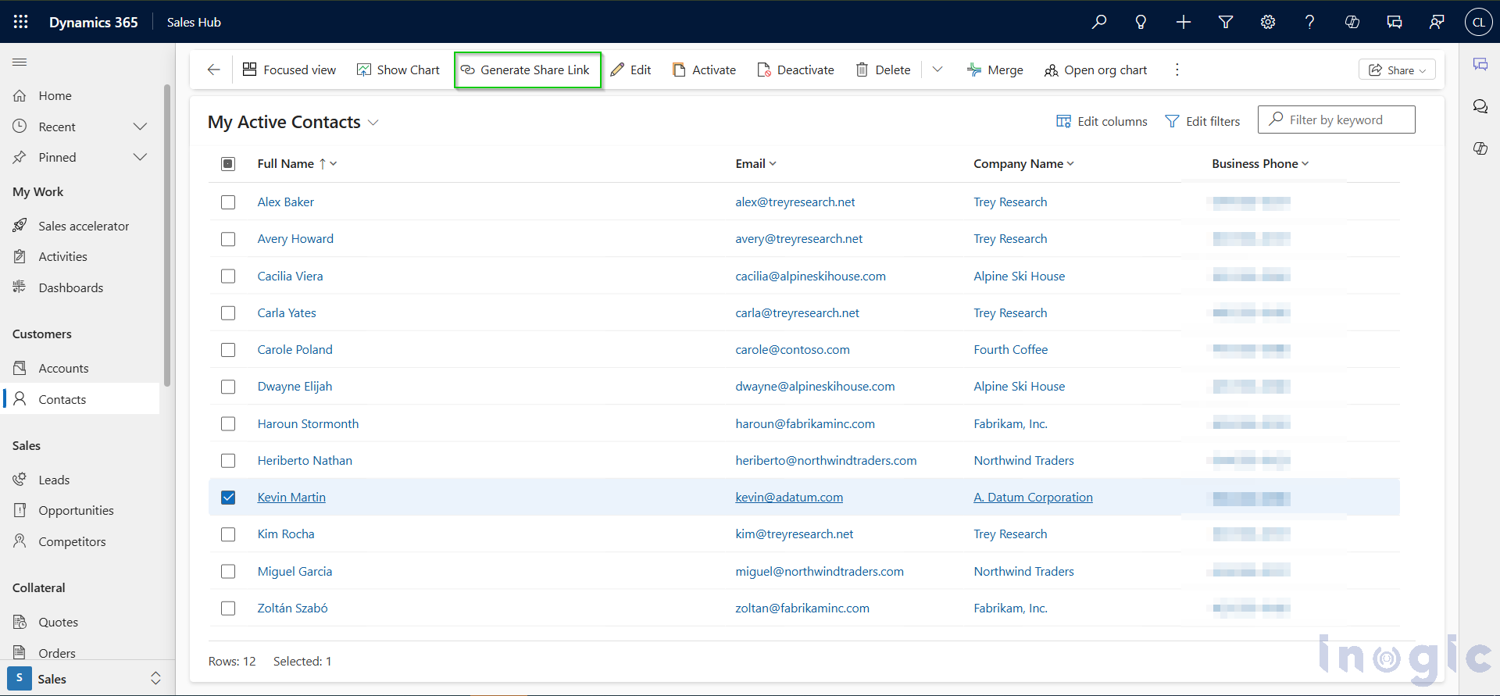Click the plus quick create icon

pyautogui.click(x=1184, y=22)
